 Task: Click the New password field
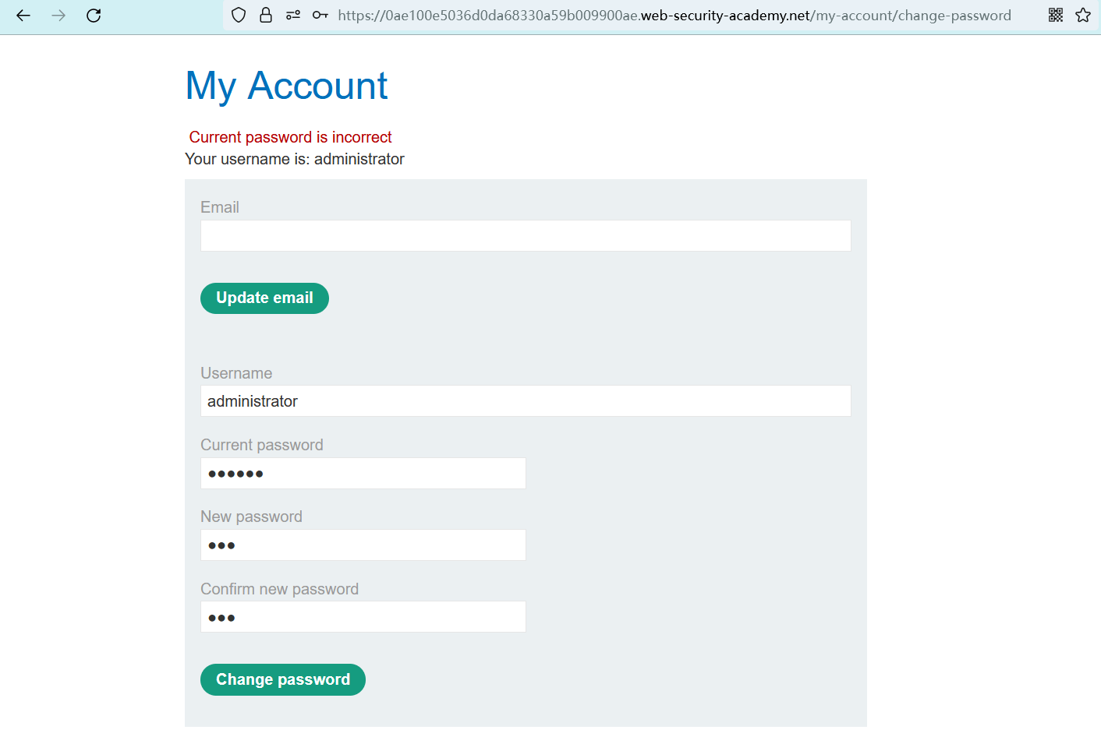[x=363, y=545]
